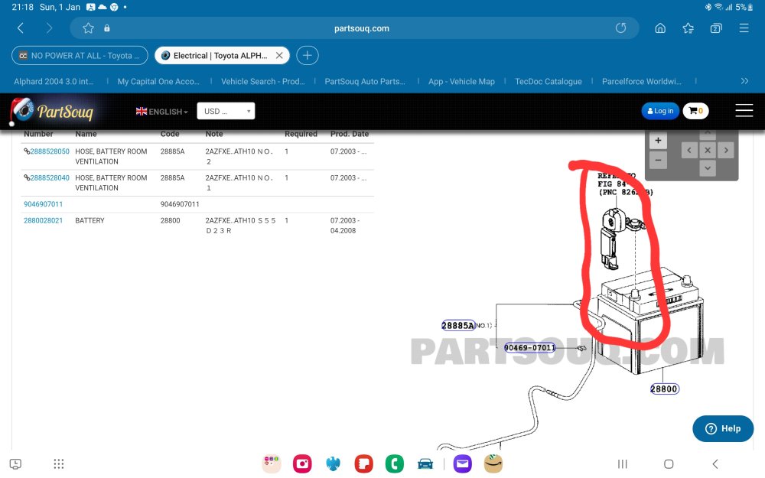The image size is (765, 478).
Task: Open the PartSouq site hamburger menu
Action: tap(744, 110)
